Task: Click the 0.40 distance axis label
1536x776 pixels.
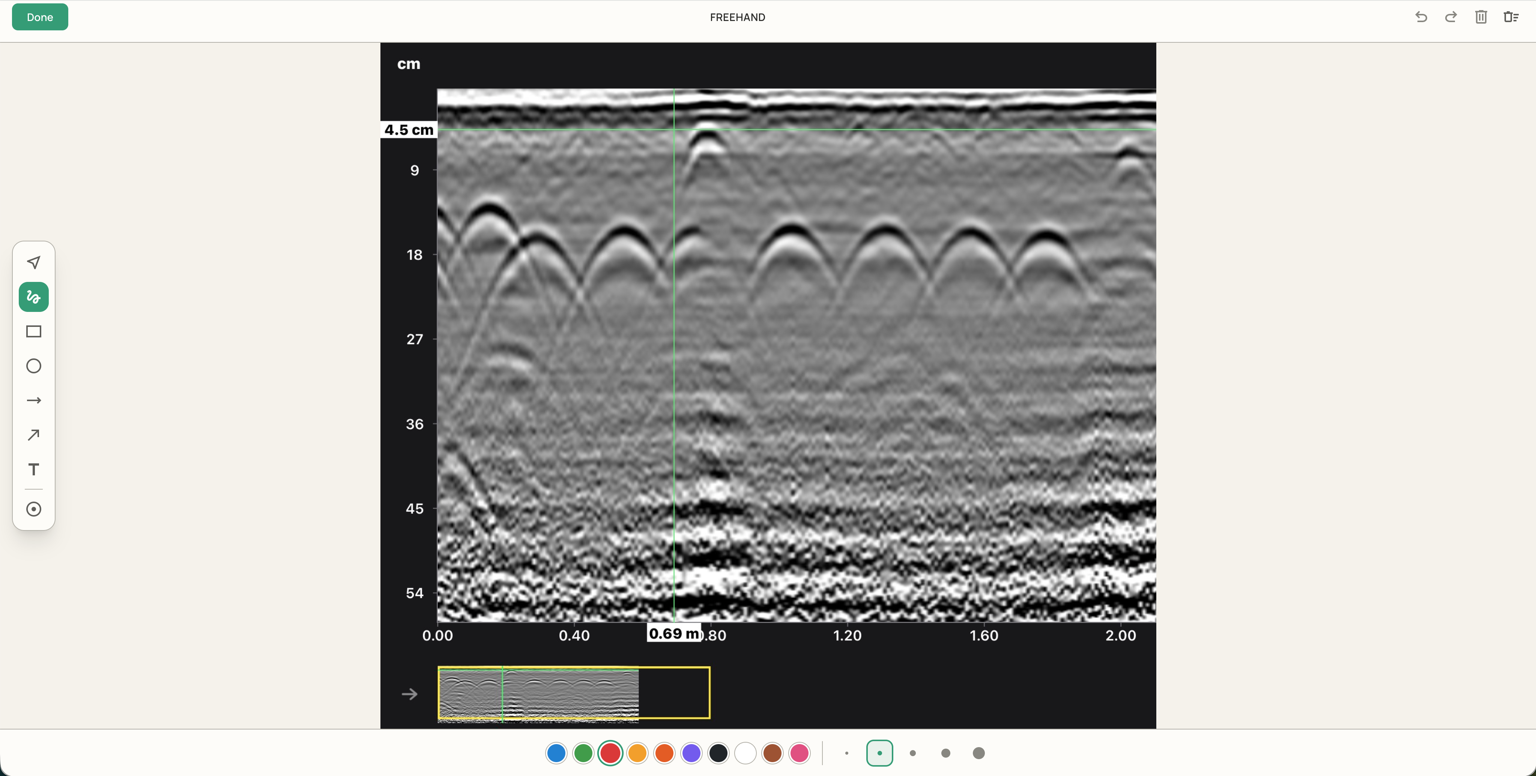Action: click(x=574, y=635)
